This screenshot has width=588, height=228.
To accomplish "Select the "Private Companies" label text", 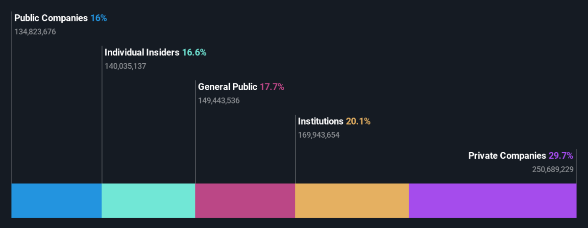I will [x=507, y=155].
